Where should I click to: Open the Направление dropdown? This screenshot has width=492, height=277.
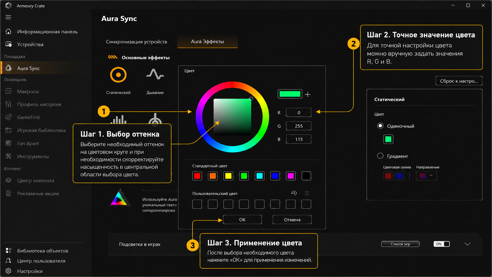426,176
